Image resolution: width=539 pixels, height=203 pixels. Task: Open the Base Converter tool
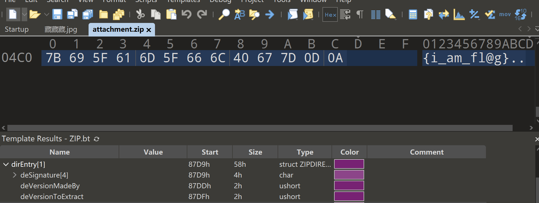[521, 14]
